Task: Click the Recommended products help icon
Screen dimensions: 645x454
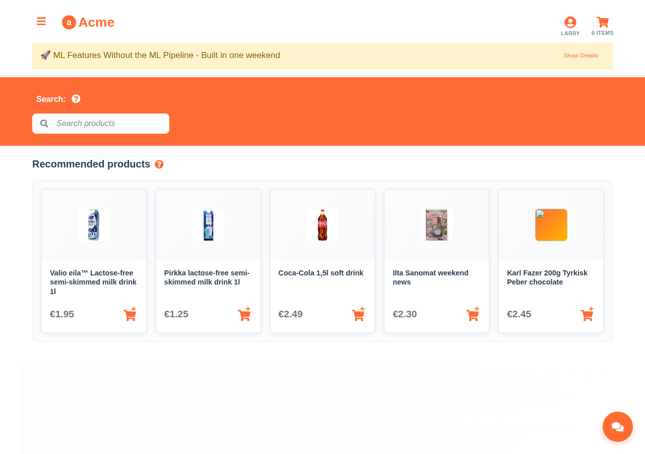Action: [159, 164]
